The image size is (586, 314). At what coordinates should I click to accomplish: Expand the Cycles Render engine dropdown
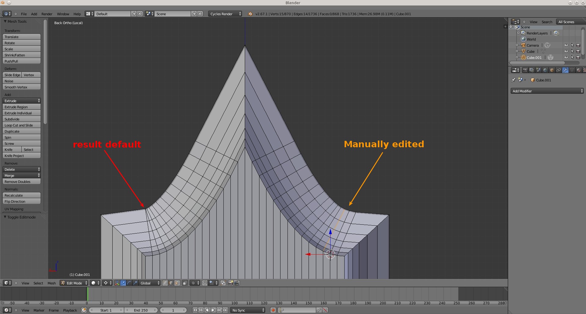coord(225,14)
